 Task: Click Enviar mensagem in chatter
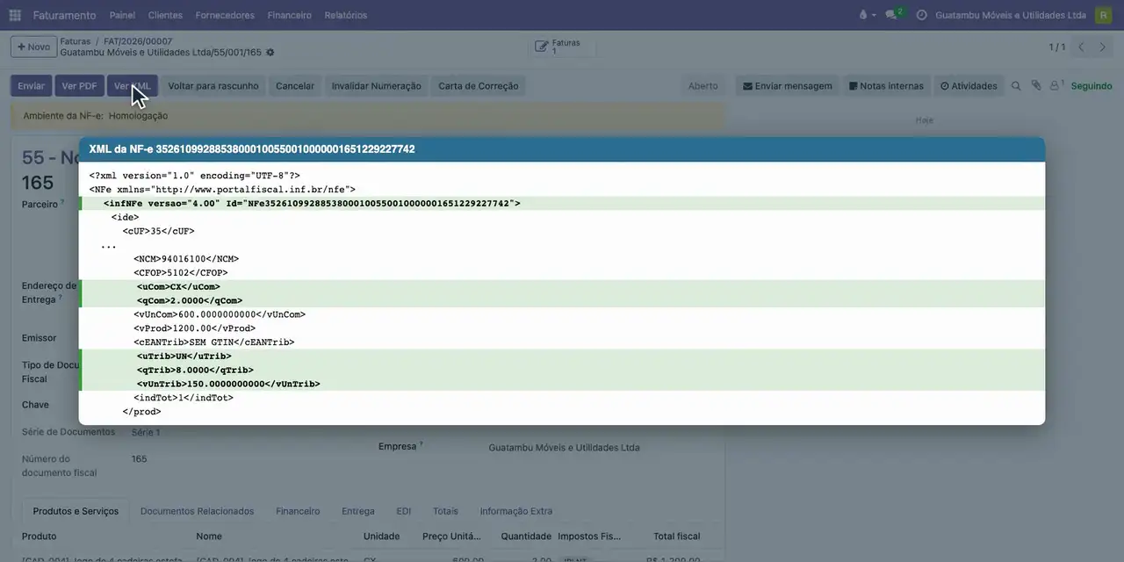click(788, 86)
